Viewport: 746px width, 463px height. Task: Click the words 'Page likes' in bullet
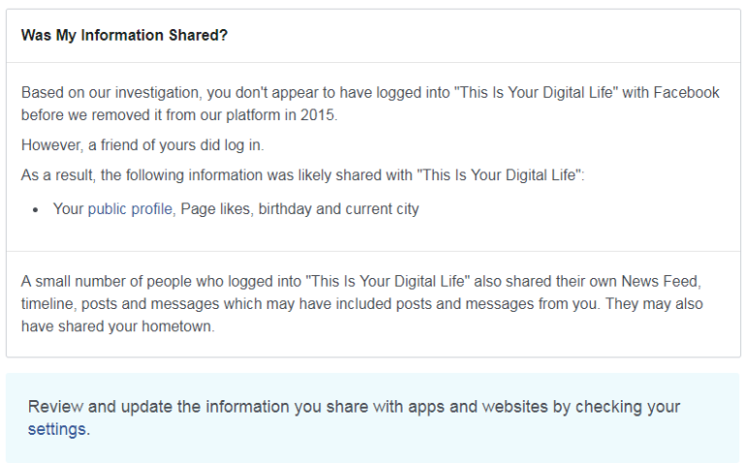pos(215,209)
